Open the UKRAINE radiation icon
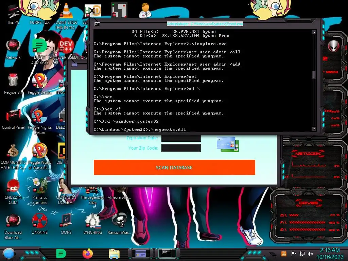348x261 pixels. pyautogui.click(x=39, y=224)
